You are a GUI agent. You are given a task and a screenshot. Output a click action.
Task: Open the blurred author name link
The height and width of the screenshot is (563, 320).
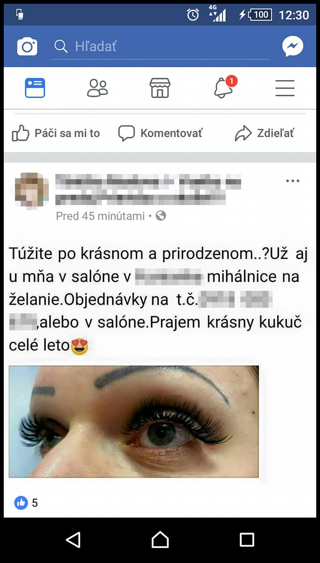(x=148, y=190)
